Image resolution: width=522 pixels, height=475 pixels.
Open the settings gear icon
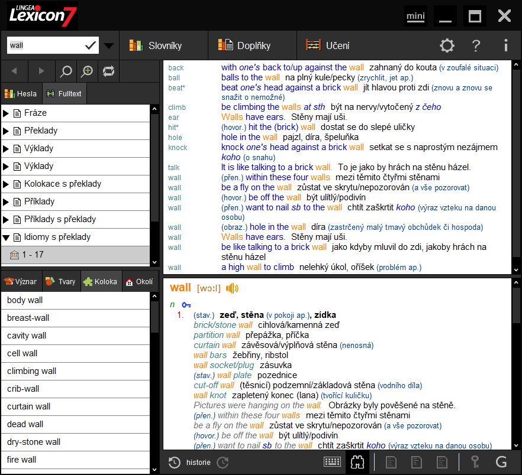pos(447,45)
